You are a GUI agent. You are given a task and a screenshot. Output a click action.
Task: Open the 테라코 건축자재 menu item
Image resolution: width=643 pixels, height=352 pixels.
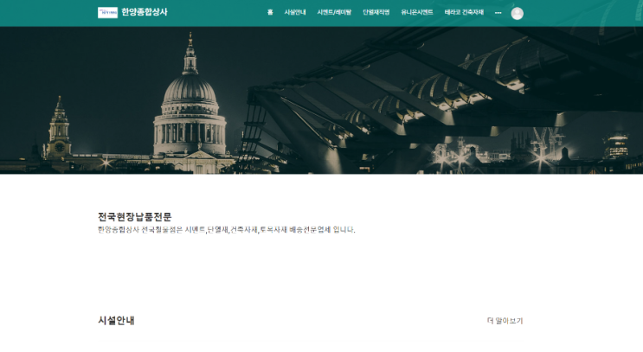(464, 12)
